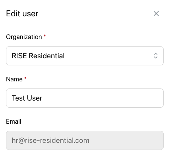
Task: Click the Email field label
Action: tap(13, 122)
